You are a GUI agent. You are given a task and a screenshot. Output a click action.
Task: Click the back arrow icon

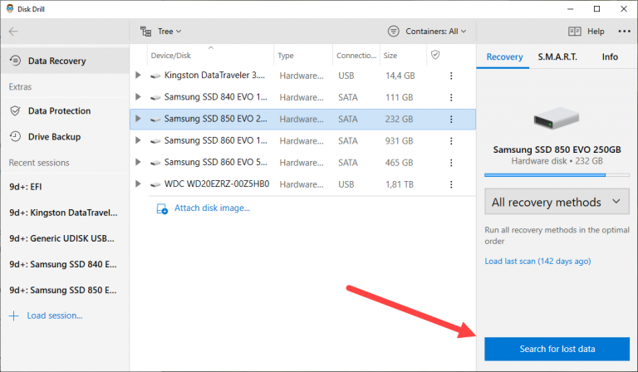coord(13,32)
